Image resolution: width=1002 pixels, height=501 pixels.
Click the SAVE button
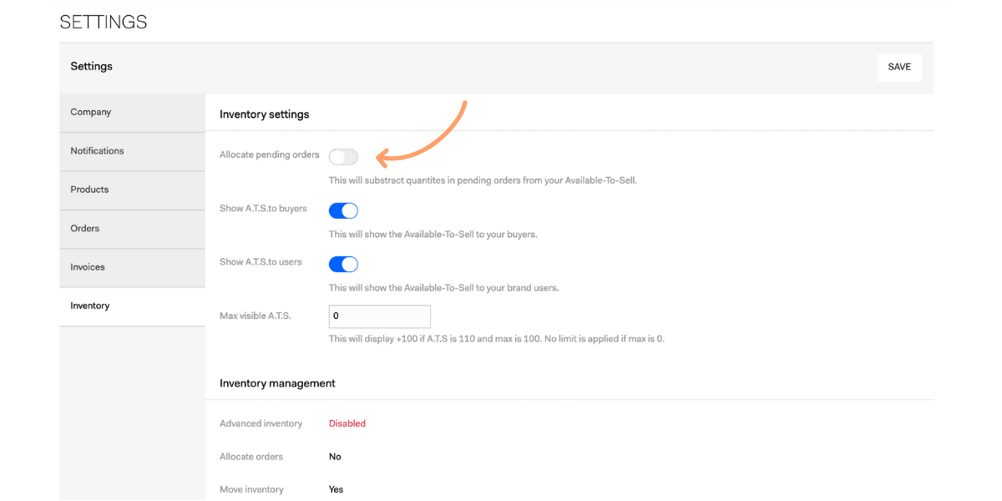pyautogui.click(x=899, y=68)
